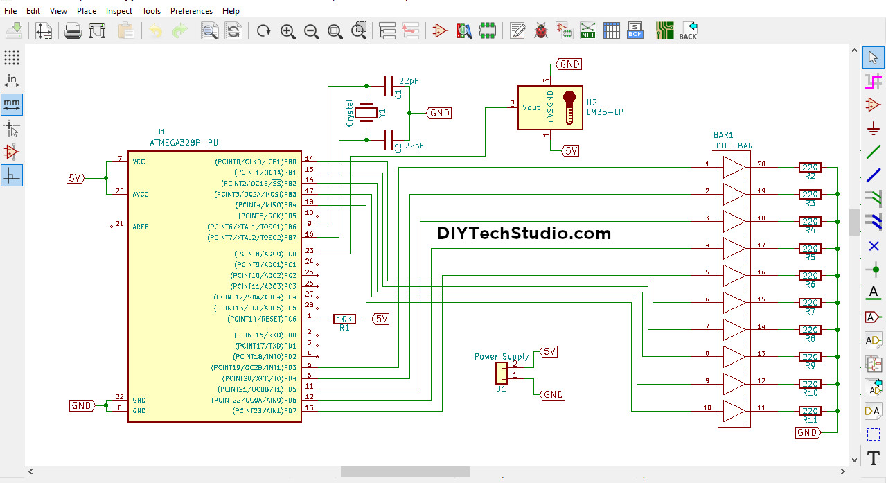Viewport: 886px width, 483px height.
Task: Select the arrow Select tool
Action: 874,58
